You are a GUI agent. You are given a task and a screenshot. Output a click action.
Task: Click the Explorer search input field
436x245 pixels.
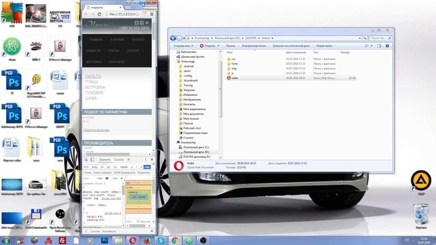[x=381, y=38]
